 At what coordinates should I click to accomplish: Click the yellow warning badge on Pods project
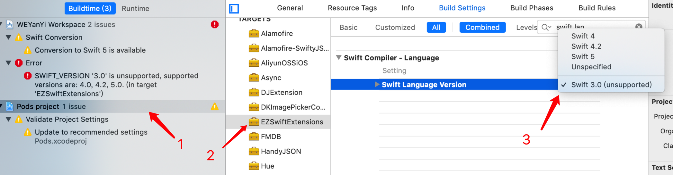point(215,107)
